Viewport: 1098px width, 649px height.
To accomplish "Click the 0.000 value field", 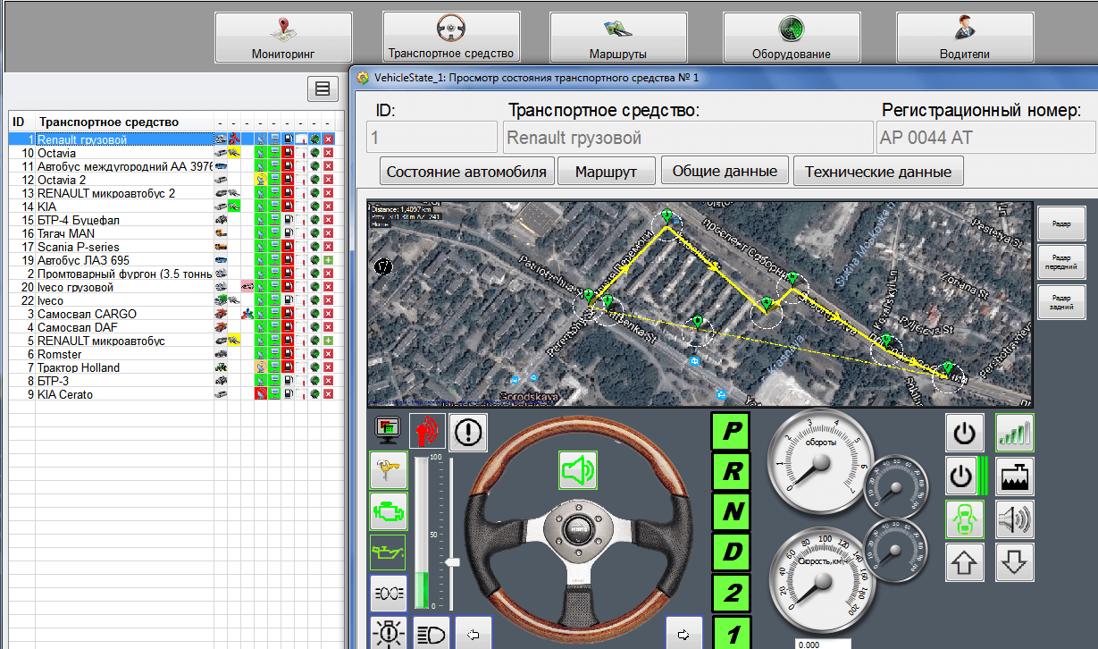I will (822, 644).
